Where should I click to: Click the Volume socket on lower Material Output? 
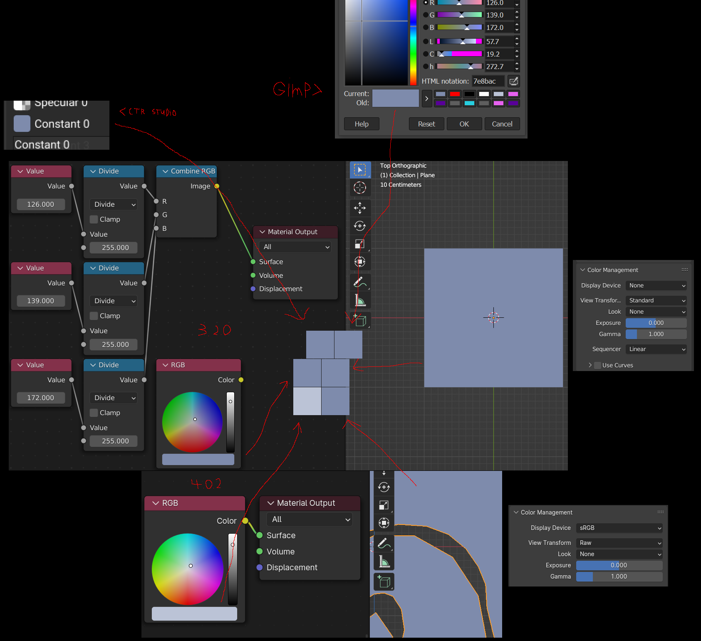pos(260,551)
